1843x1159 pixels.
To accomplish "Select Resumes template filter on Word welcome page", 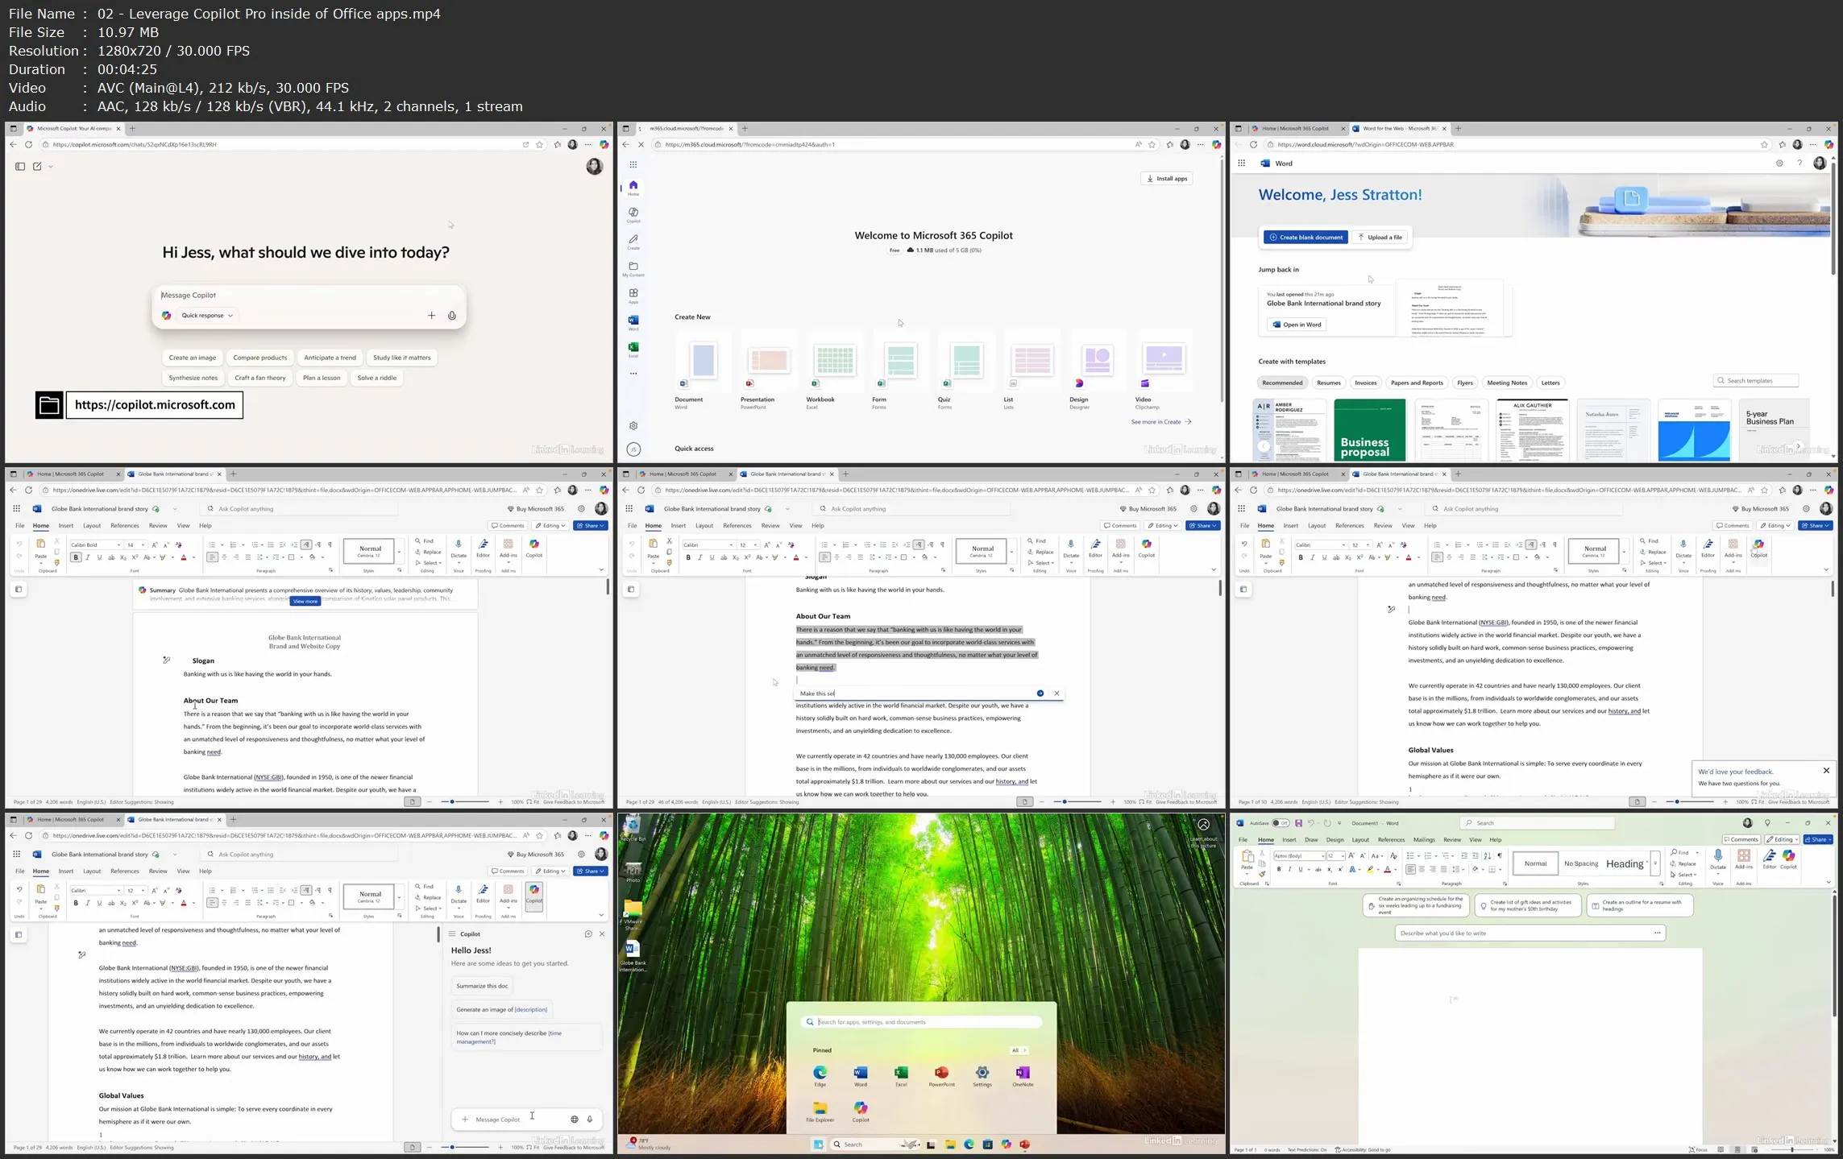I will click(1329, 383).
